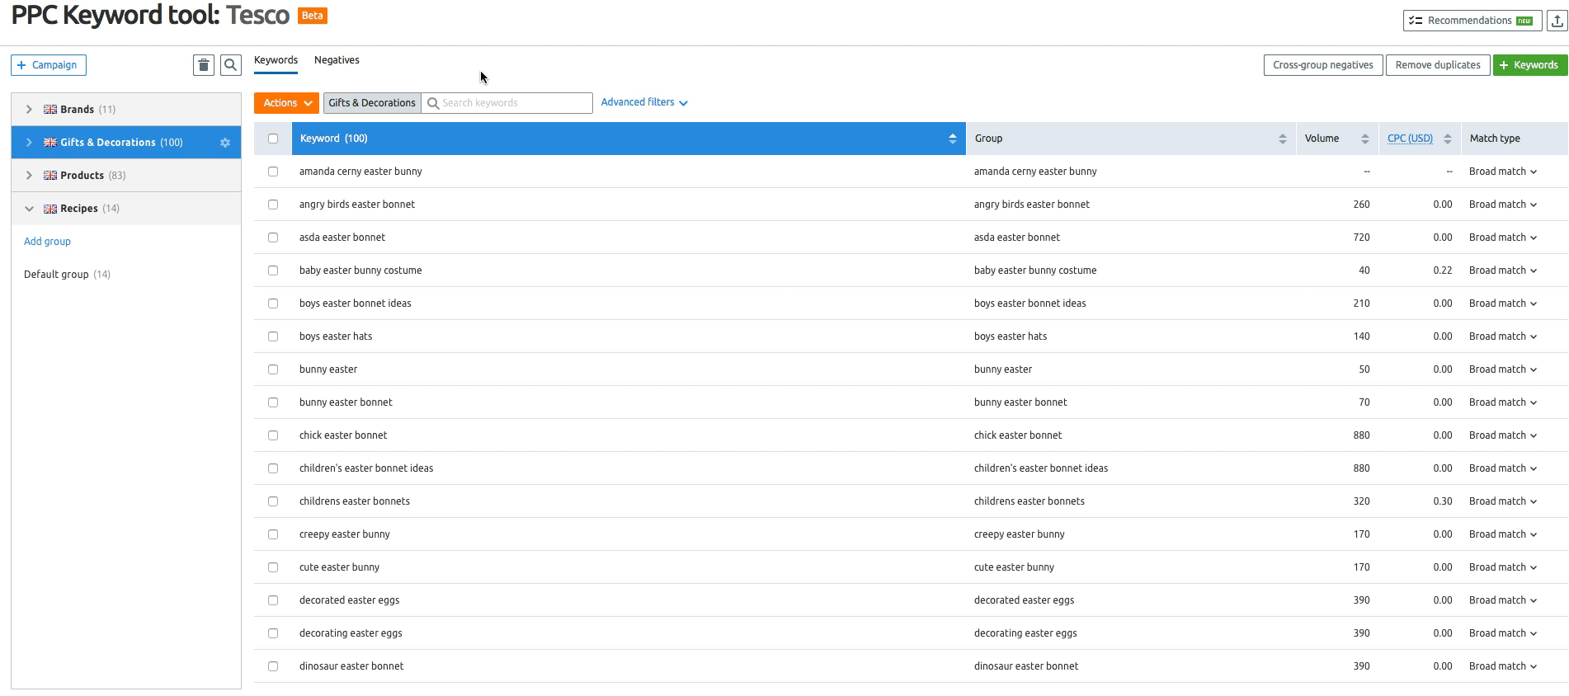Click the 720 volume value

pyautogui.click(x=1361, y=237)
